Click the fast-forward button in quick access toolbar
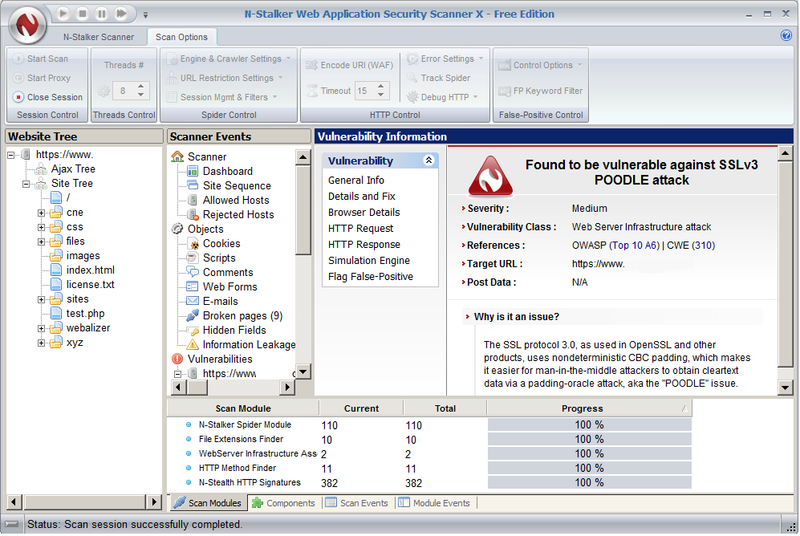The image size is (800, 536). click(121, 14)
